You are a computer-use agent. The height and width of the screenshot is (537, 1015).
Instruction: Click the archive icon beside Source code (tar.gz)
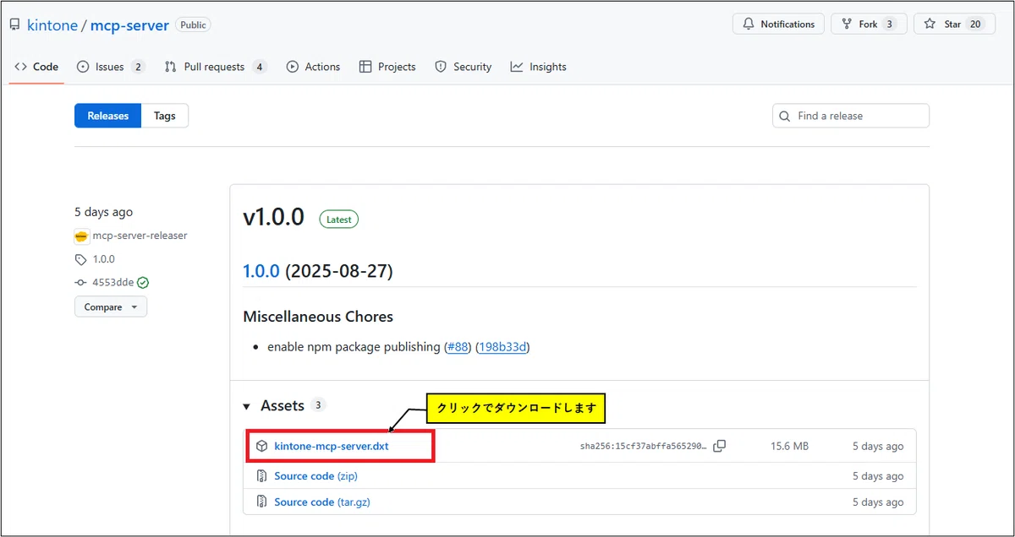tap(262, 502)
